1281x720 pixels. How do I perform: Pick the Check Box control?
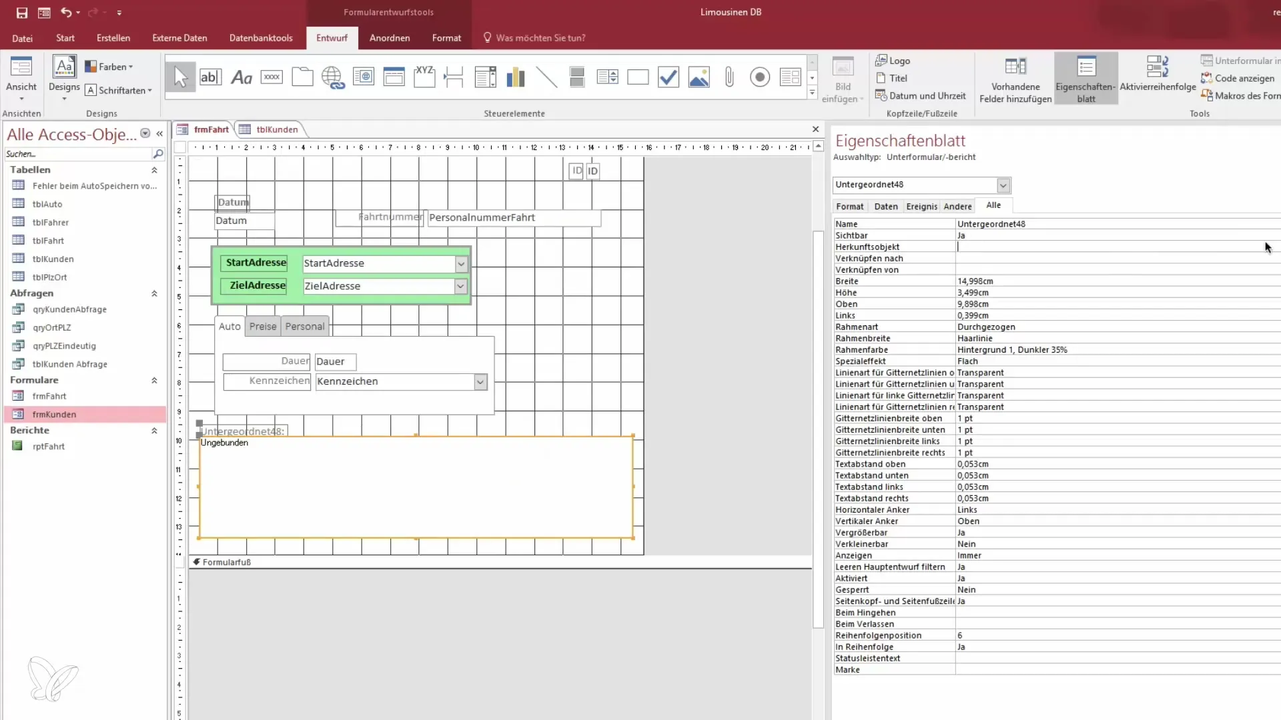pyautogui.click(x=669, y=77)
